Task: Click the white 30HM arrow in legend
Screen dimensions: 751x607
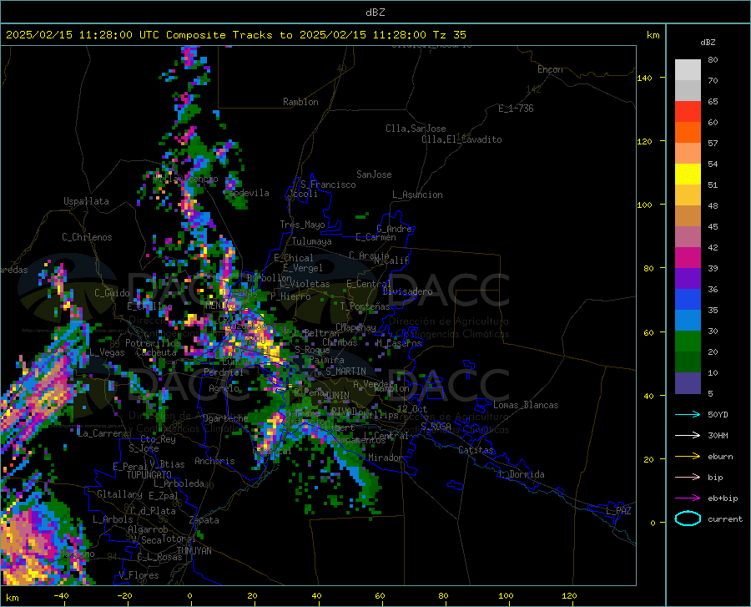Action: tap(688, 436)
